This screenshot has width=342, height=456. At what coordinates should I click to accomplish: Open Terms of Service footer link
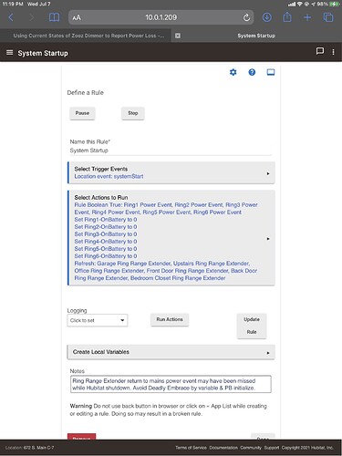(191, 448)
